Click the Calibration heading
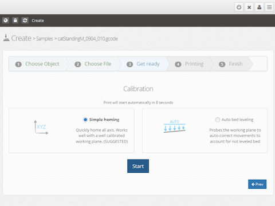Screen dimensions: 275x206 [x=138, y=89]
